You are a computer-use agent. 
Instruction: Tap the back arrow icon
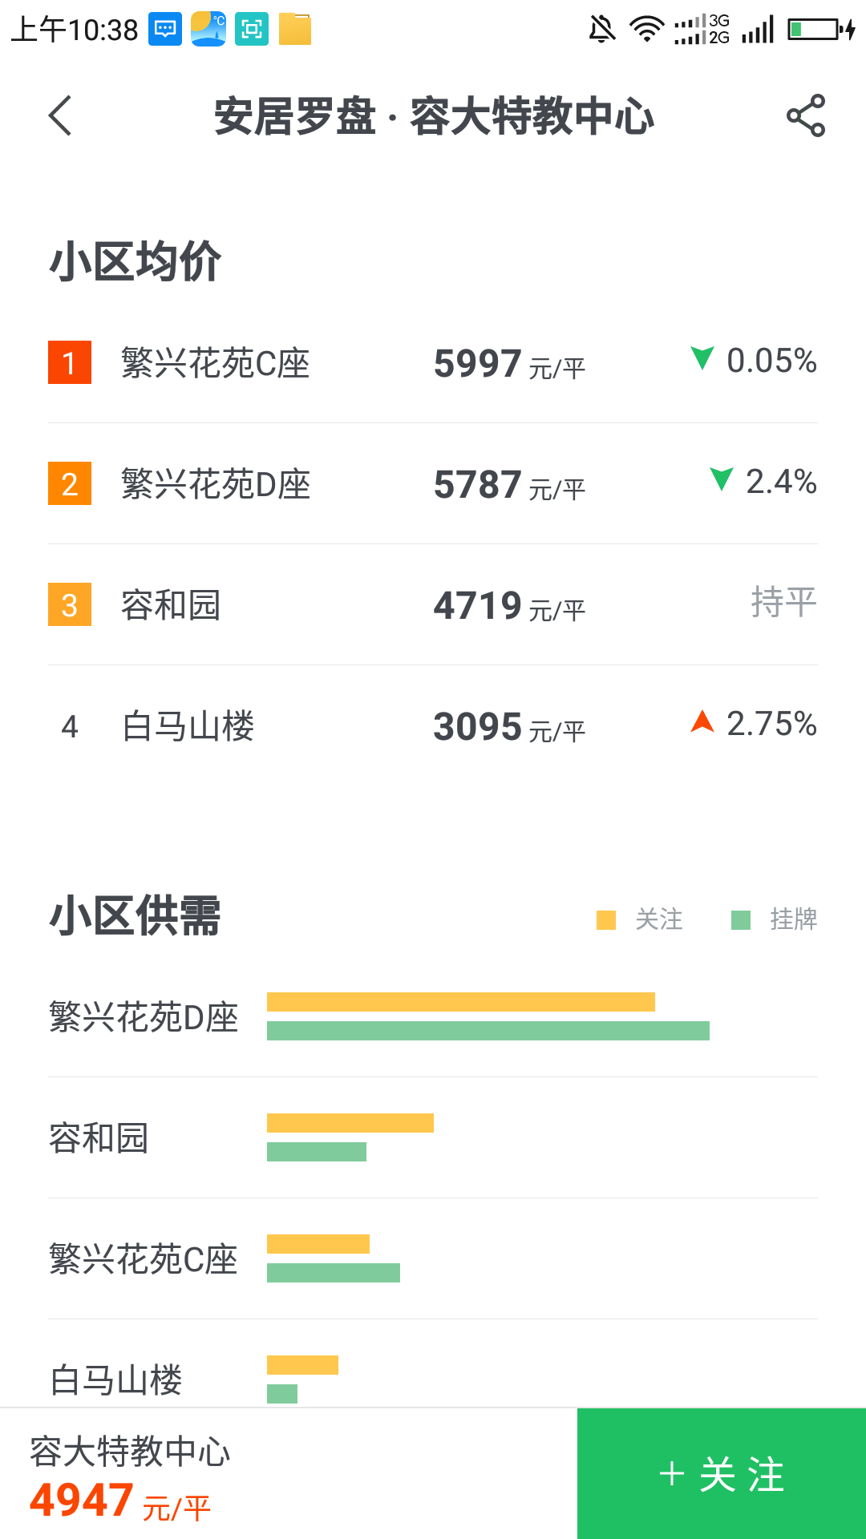click(61, 115)
